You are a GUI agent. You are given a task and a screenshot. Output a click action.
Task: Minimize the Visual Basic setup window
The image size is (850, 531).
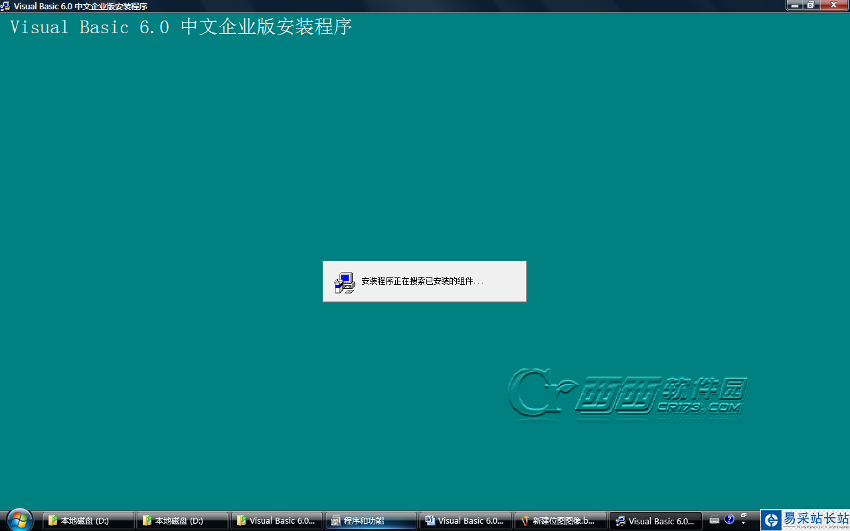794,5
